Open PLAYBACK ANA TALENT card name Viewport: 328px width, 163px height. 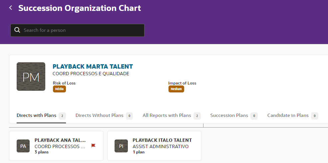60,140
